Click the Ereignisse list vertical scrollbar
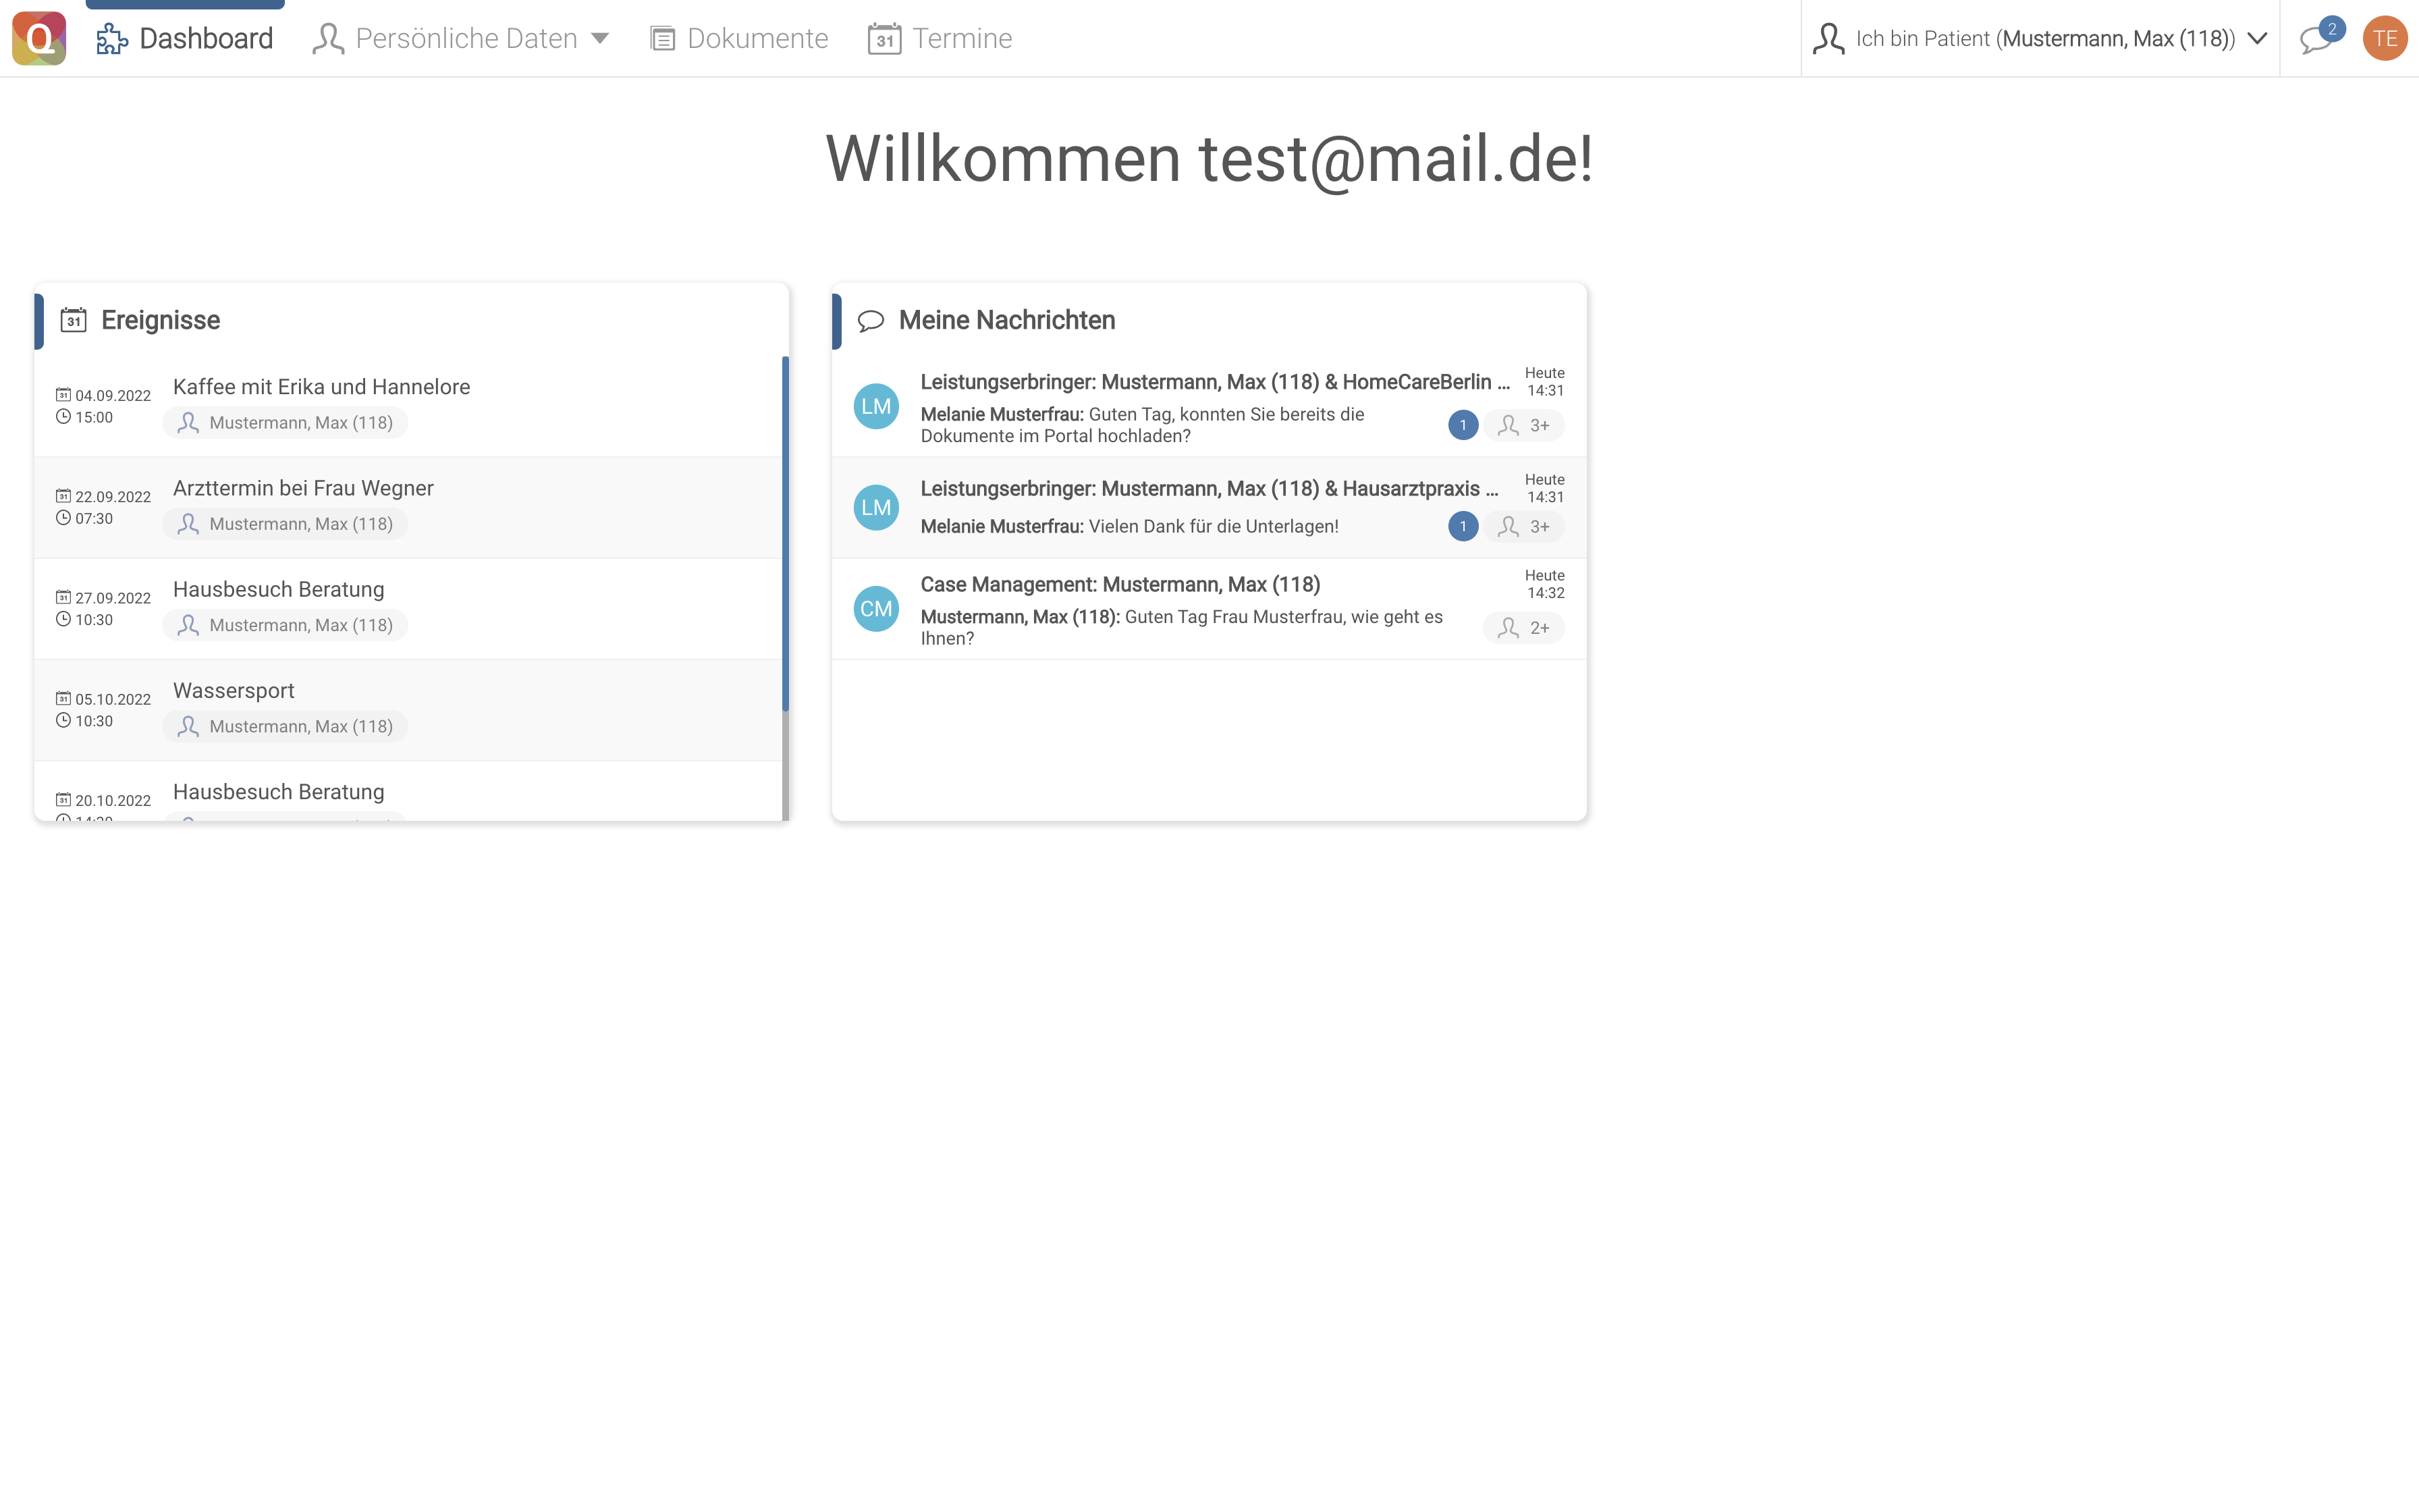Screen dimensions: 2419x1512 (785, 533)
